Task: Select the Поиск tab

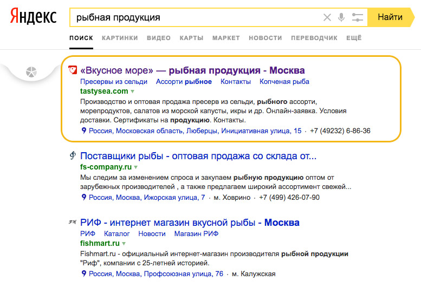Action: (81, 38)
